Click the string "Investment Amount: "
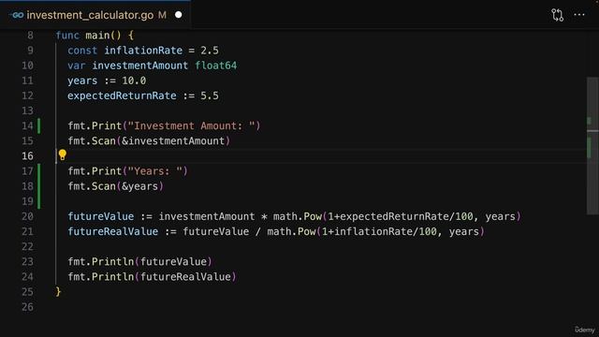 (191, 125)
